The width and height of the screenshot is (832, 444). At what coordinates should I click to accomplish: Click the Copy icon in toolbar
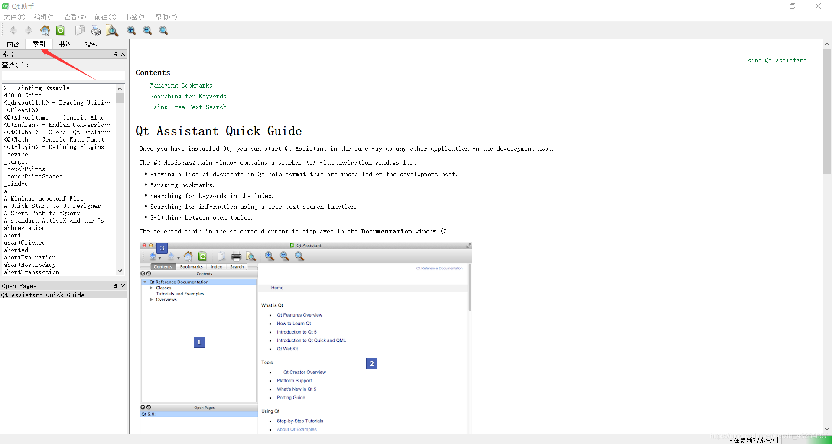tap(80, 30)
